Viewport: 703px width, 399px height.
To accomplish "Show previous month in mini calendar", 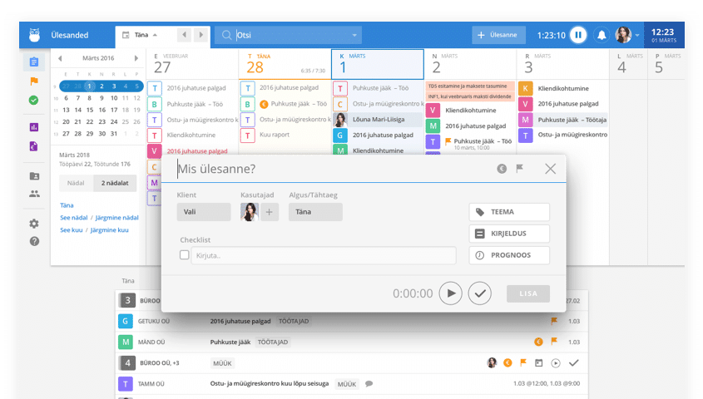I will click(60, 58).
